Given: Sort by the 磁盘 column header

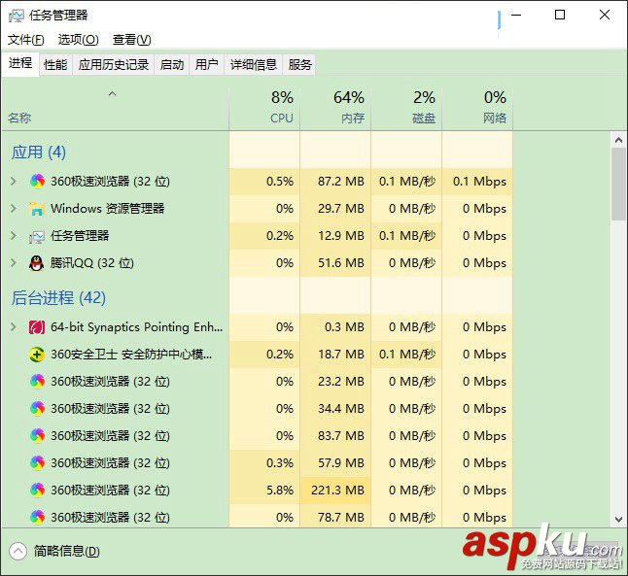Looking at the screenshot, I should coord(406,105).
